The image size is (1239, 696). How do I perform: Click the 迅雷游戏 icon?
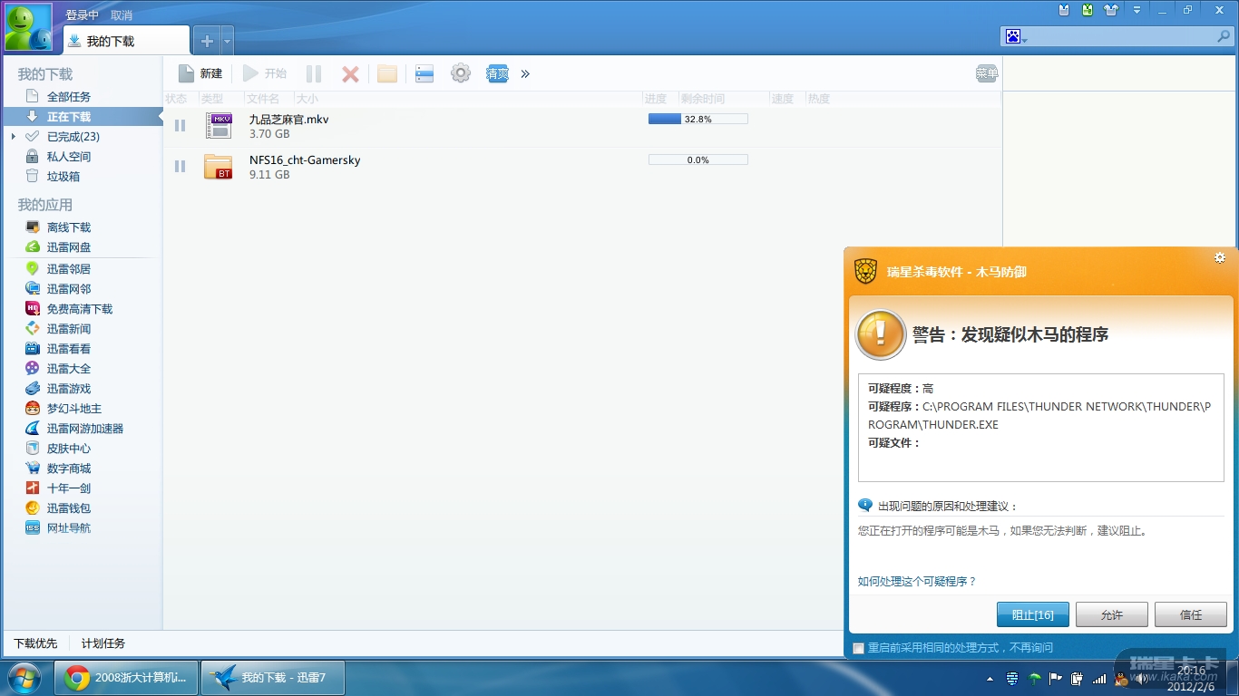(33, 389)
